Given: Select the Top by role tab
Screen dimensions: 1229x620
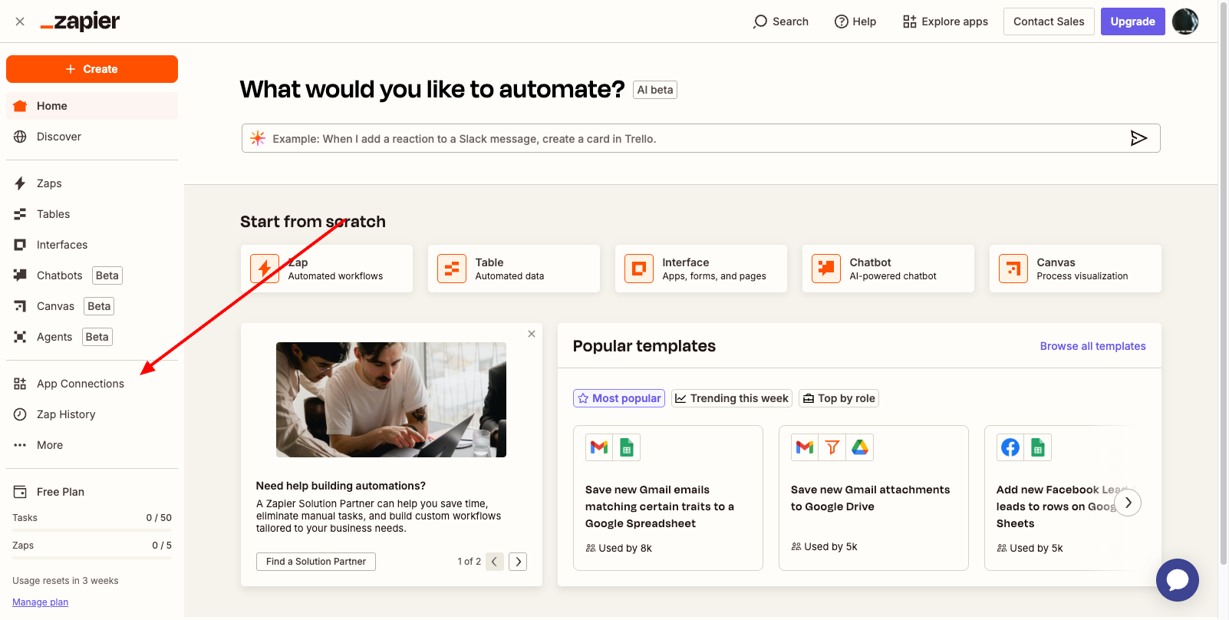Looking at the screenshot, I should [x=839, y=398].
